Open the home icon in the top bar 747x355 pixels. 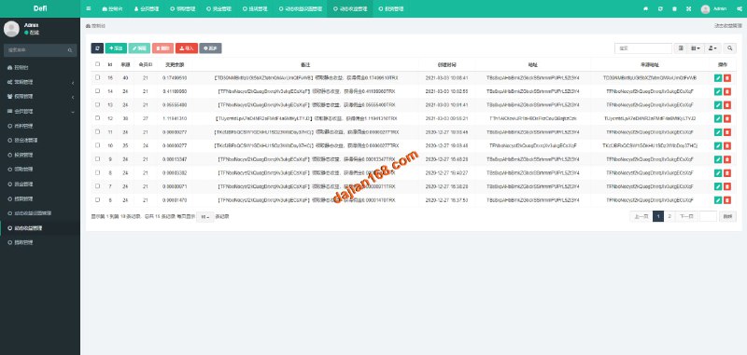click(645, 8)
